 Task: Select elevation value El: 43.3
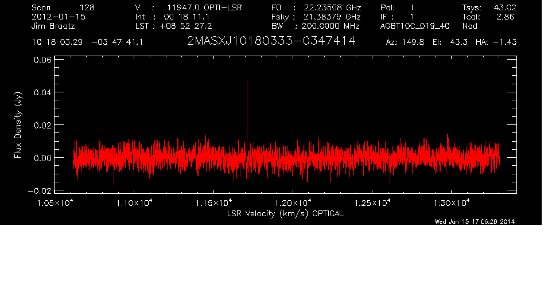click(450, 42)
